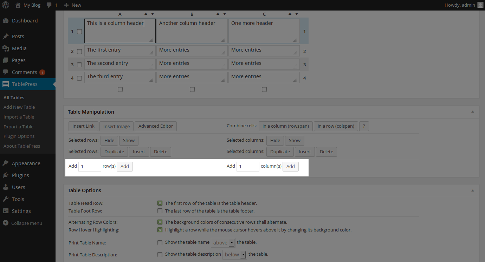
Task: Open the Appearance menu
Action: point(26,163)
